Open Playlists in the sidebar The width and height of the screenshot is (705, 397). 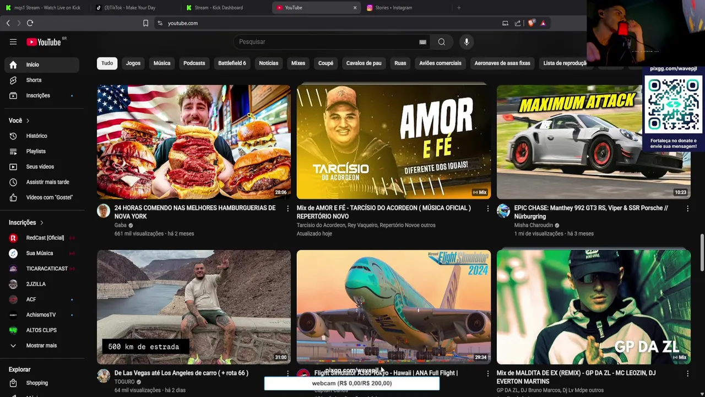pos(42,151)
